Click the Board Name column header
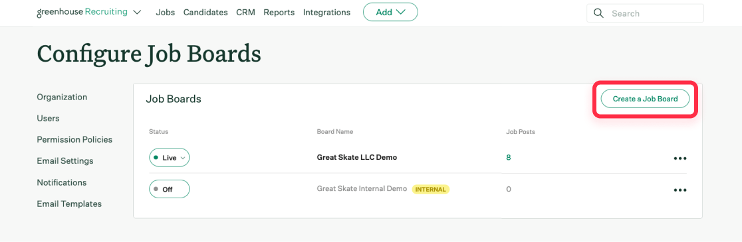Screen dimensions: 742x242 (x=335, y=132)
